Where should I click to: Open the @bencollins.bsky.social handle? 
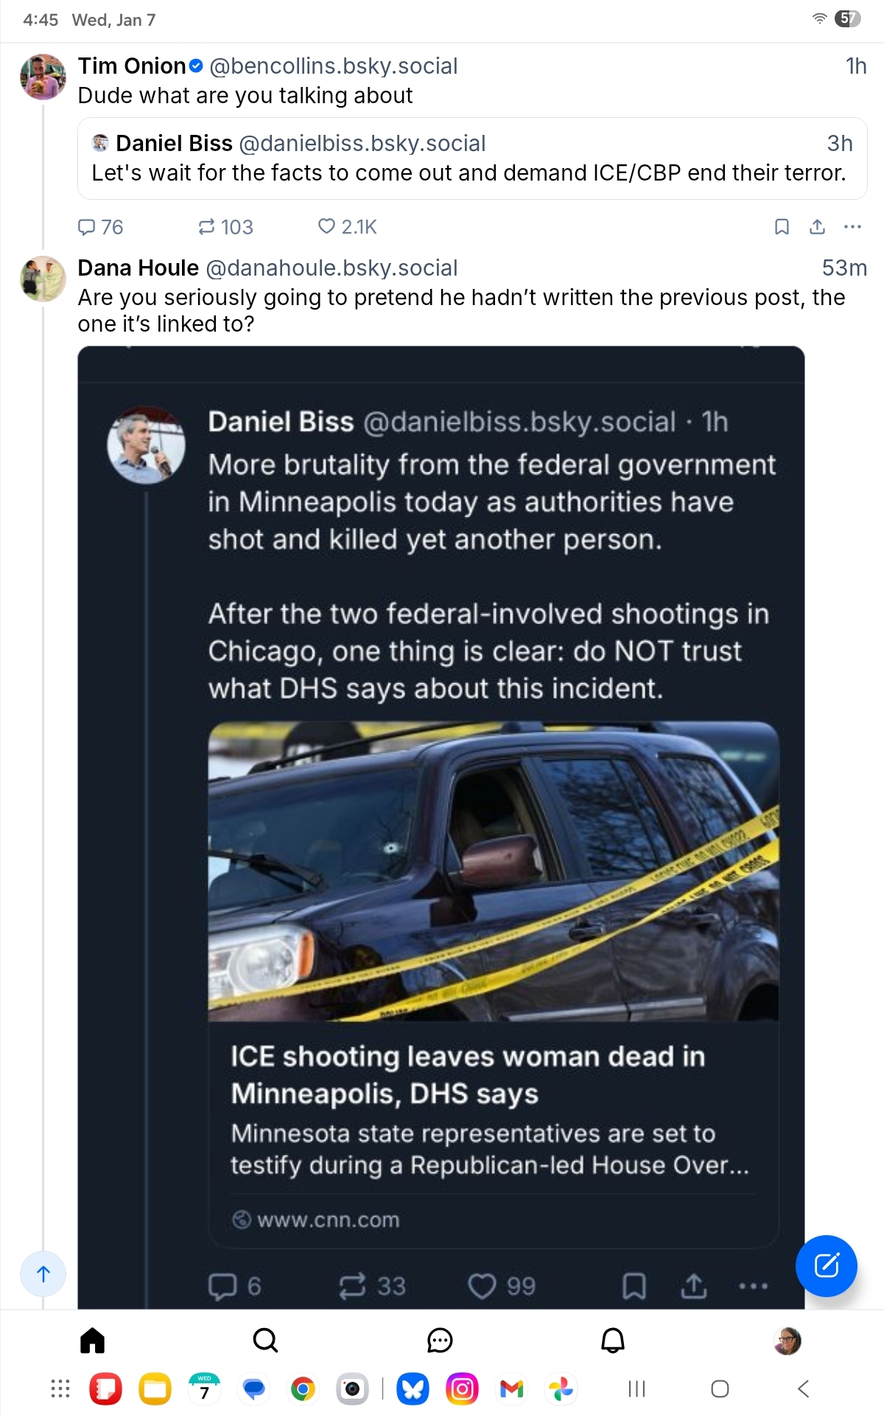(x=334, y=66)
